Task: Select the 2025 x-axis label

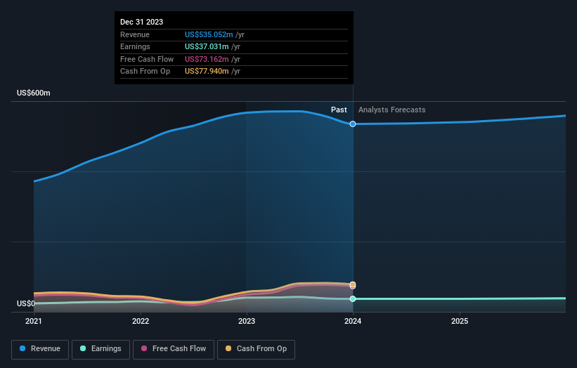Action: pos(460,322)
